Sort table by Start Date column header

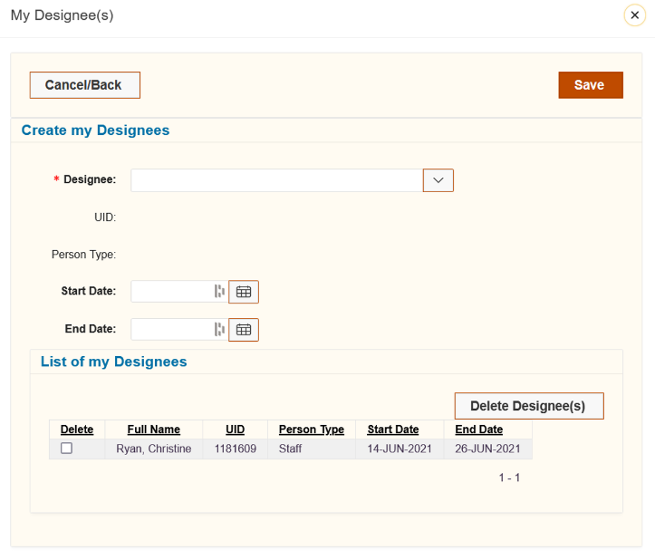coord(392,430)
